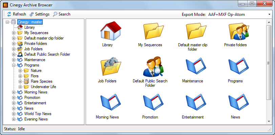Open Default master clip folder large icon
Viewport: 275px width, 135px height.
(x=196, y=31)
